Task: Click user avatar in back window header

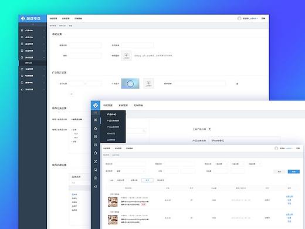Action: [239, 18]
